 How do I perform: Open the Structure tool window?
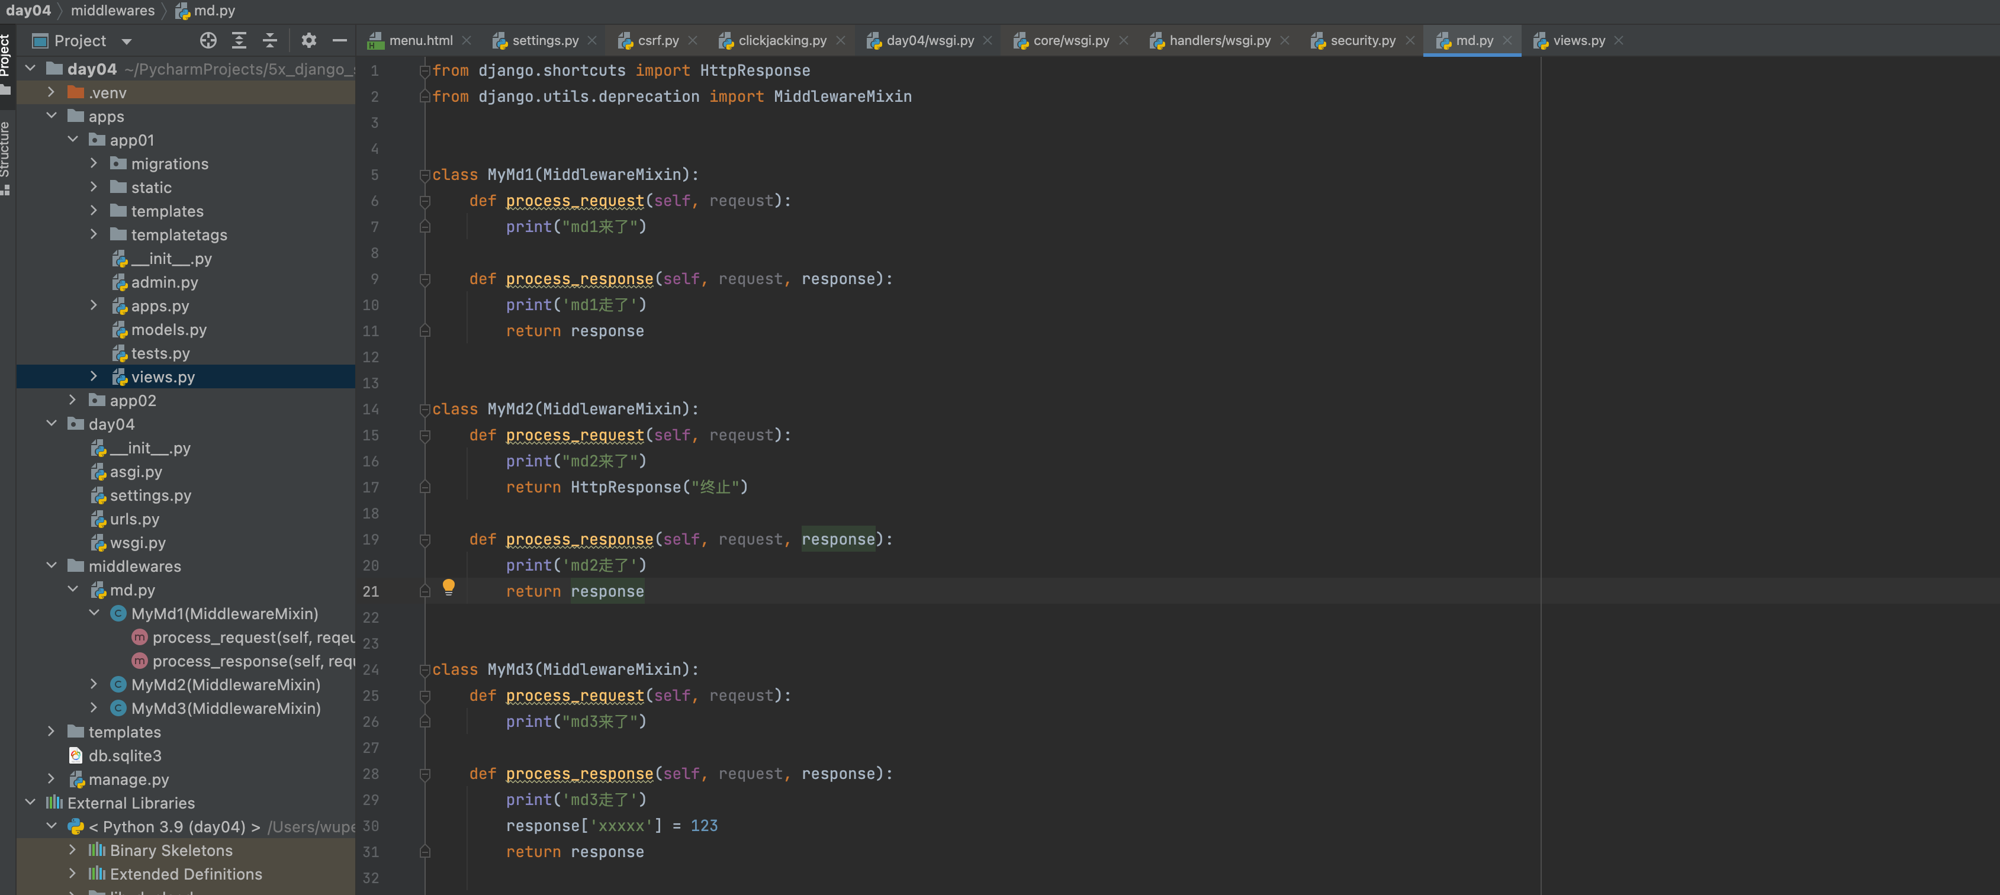pos(6,152)
